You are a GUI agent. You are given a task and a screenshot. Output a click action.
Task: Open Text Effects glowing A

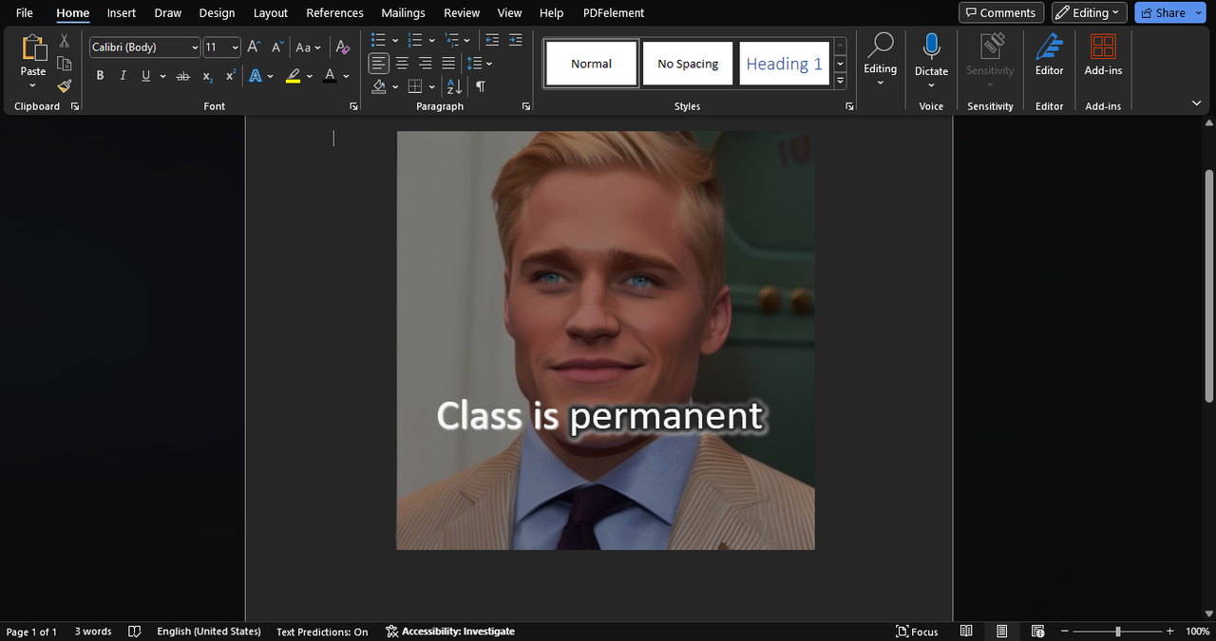click(x=256, y=76)
